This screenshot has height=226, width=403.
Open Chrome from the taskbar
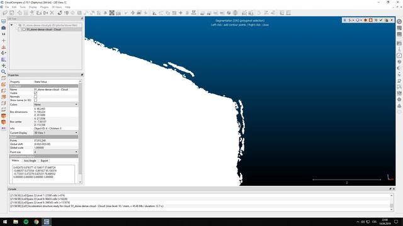37,222
